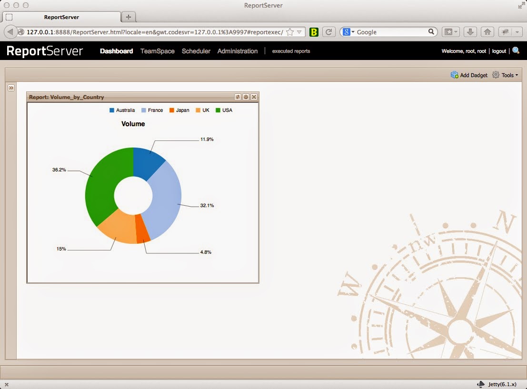Click the ReportServer tab favicon
This screenshot has height=389, width=527.
tap(10, 17)
